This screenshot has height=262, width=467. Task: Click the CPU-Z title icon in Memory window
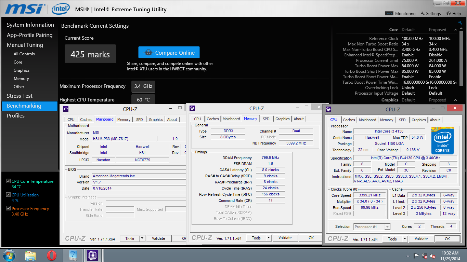(192, 108)
